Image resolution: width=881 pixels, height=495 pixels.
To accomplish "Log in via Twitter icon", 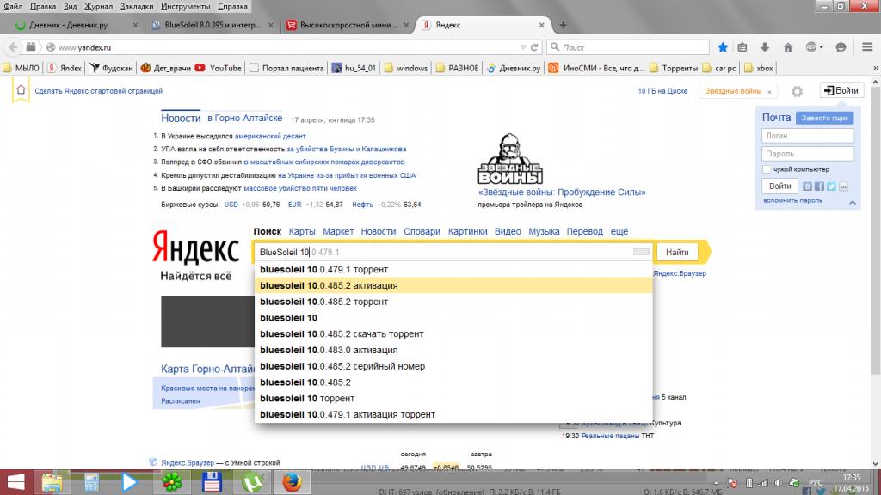I will (x=831, y=186).
